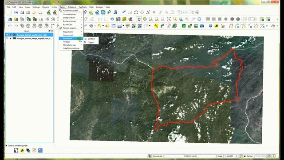Viewport: 284px width, 160px height.
Task: Toggle the Render checkbox in status bar
Action: click(x=245, y=156)
